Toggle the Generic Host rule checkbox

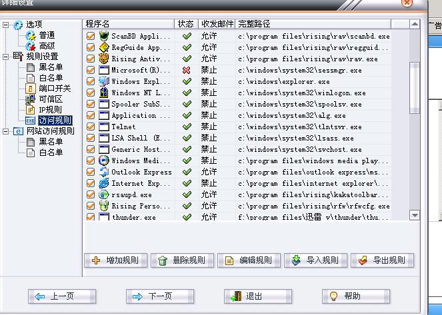pyautogui.click(x=91, y=149)
